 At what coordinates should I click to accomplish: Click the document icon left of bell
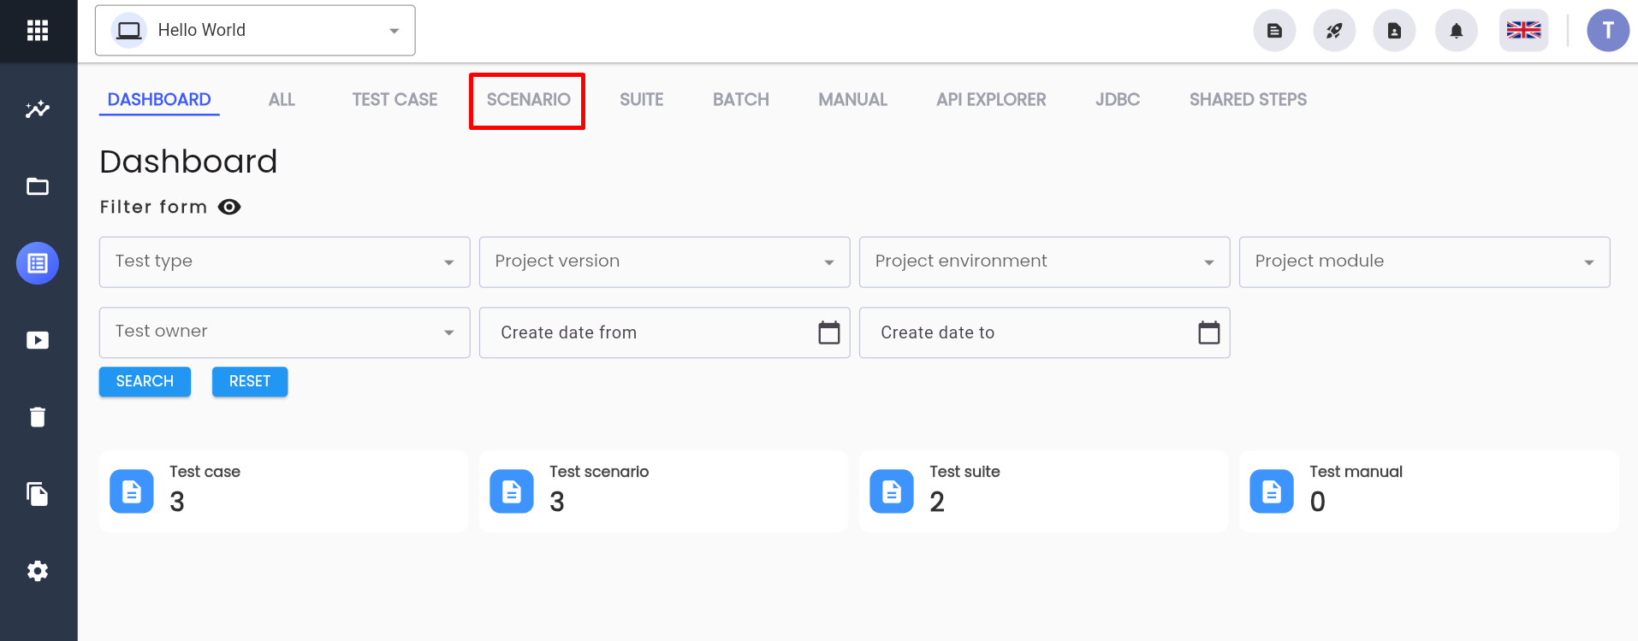click(1395, 31)
